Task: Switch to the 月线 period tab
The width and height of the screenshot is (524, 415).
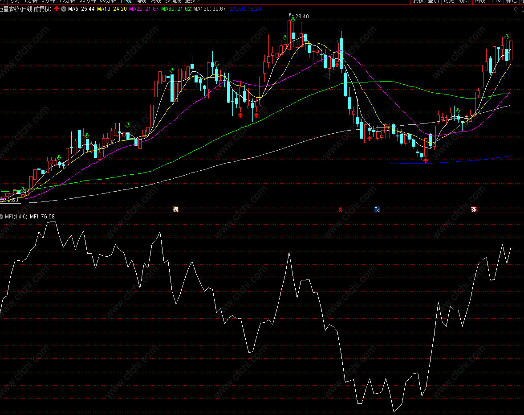Action: [156, 1]
